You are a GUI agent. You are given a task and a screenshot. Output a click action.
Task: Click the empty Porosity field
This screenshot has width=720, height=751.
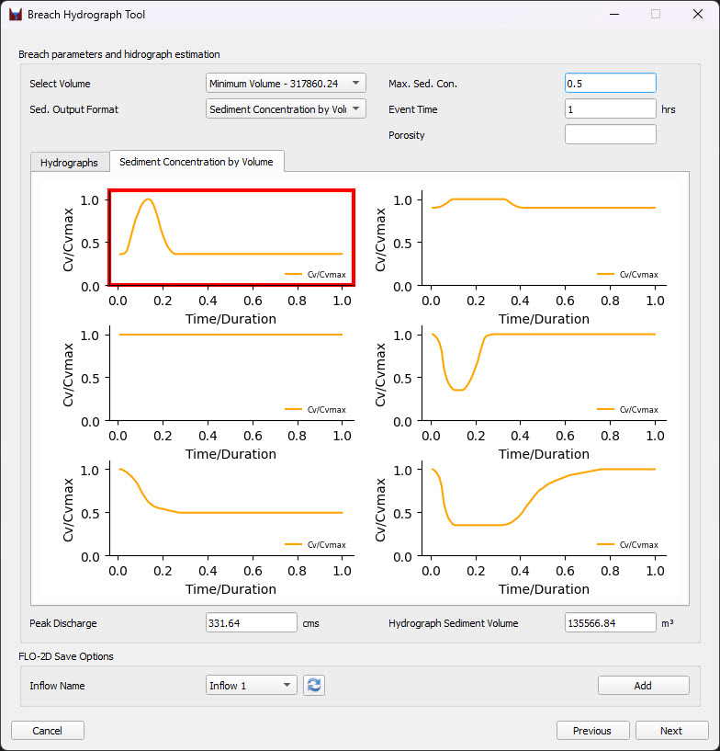coord(610,135)
